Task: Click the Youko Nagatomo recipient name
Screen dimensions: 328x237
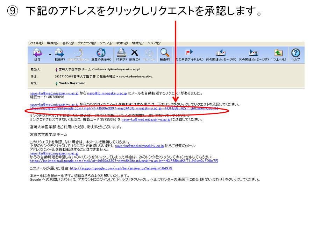Action: coord(72,83)
